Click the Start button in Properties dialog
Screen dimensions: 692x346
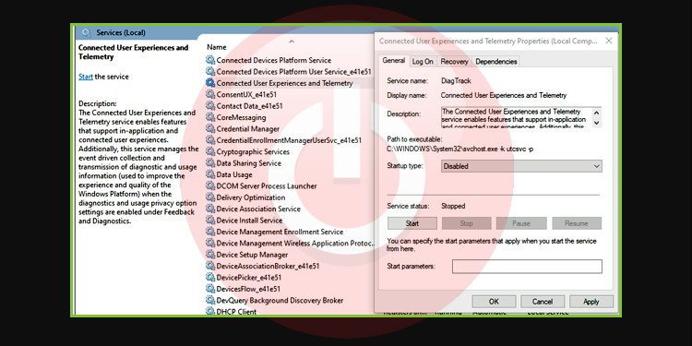[412, 223]
